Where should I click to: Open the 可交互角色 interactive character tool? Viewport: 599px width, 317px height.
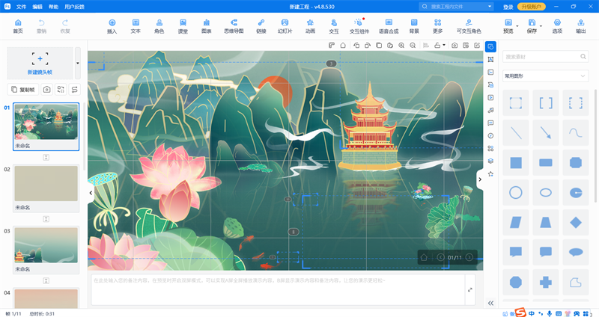click(469, 26)
